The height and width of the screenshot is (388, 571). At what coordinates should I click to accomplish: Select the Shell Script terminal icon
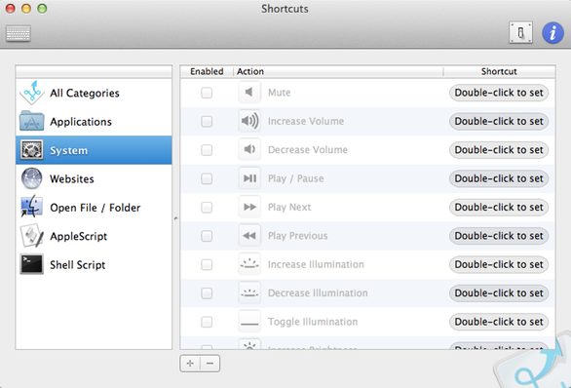(x=32, y=264)
